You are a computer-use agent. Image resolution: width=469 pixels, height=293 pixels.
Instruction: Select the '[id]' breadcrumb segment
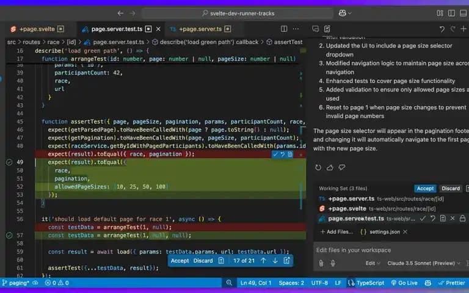coord(71,42)
